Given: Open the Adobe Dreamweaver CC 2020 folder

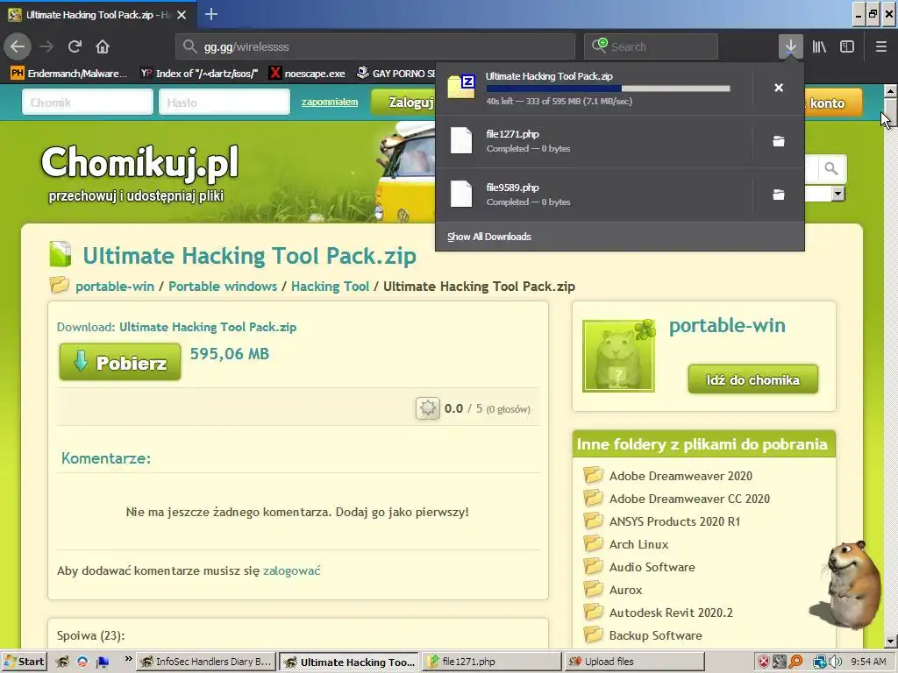Looking at the screenshot, I should pyautogui.click(x=689, y=499).
